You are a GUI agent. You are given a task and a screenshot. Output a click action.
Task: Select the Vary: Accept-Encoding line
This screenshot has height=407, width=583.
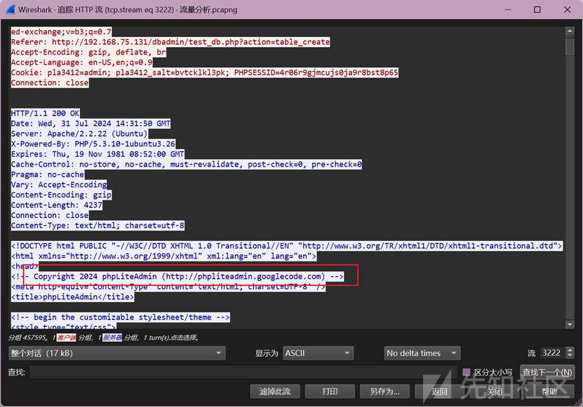click(x=59, y=184)
